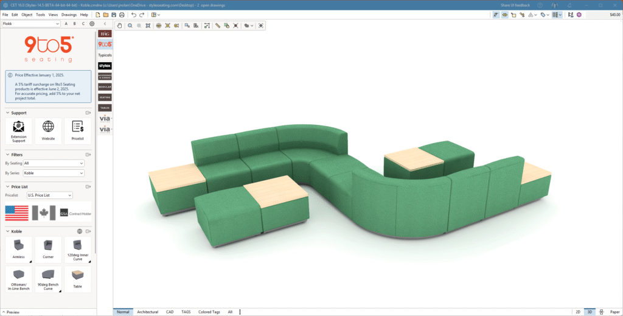Switch to the Architectural view tab
The image size is (623, 316).
(147, 312)
